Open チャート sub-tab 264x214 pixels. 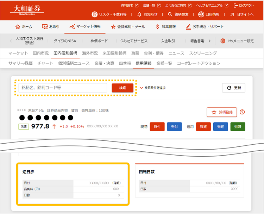pos(45,63)
